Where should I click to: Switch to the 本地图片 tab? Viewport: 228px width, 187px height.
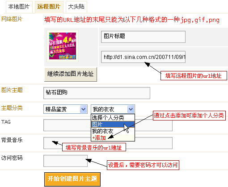point(19,7)
